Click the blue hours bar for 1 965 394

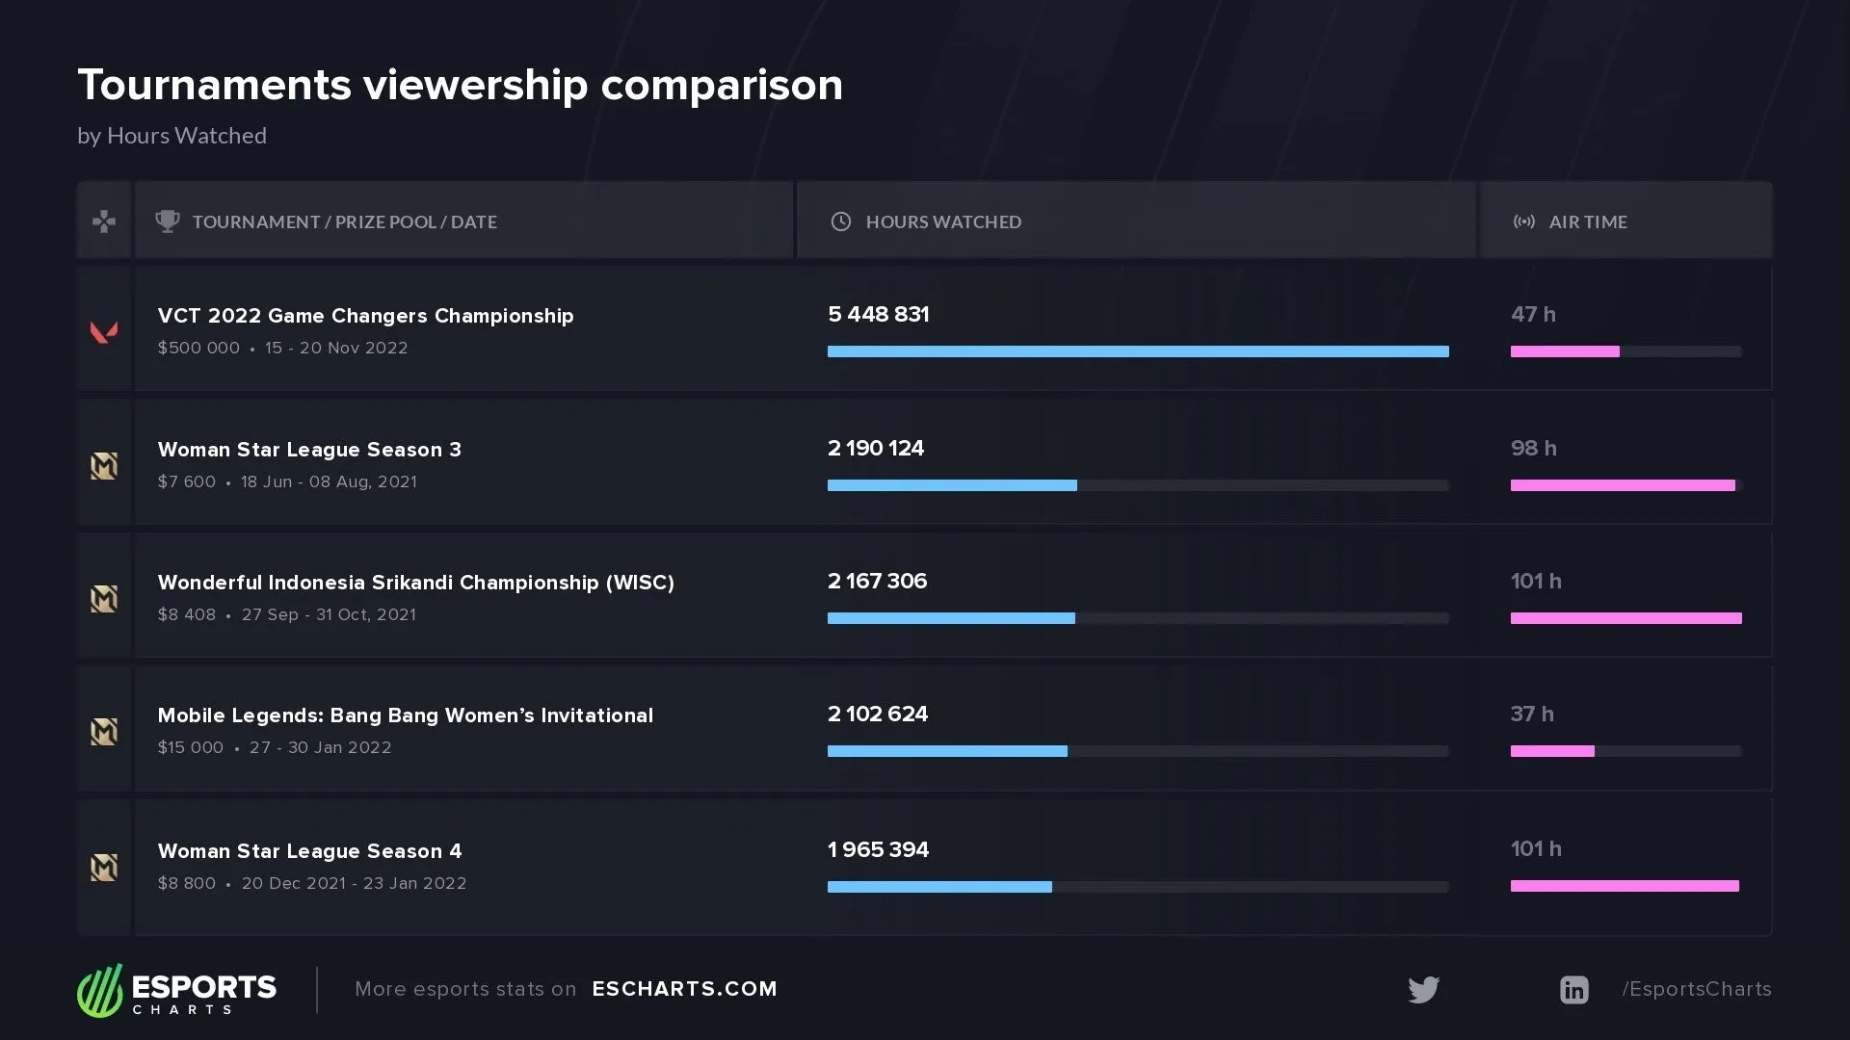[939, 887]
